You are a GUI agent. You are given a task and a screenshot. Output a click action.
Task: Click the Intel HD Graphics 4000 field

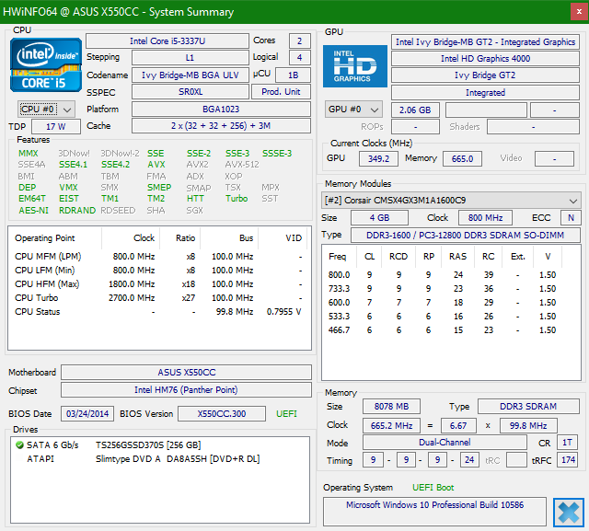pos(485,59)
